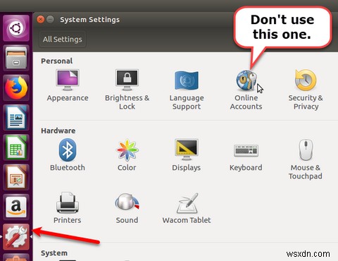Open the Language Support flag icon

[x=187, y=80]
